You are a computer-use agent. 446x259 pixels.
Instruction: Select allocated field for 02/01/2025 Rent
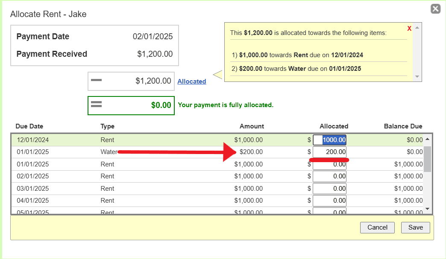pos(329,176)
